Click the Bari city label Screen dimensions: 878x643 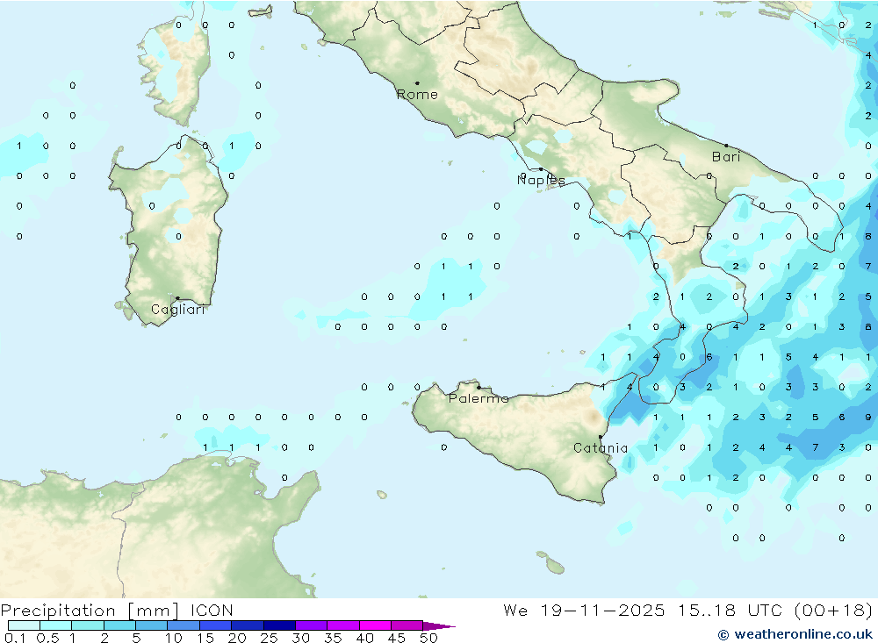tap(726, 157)
